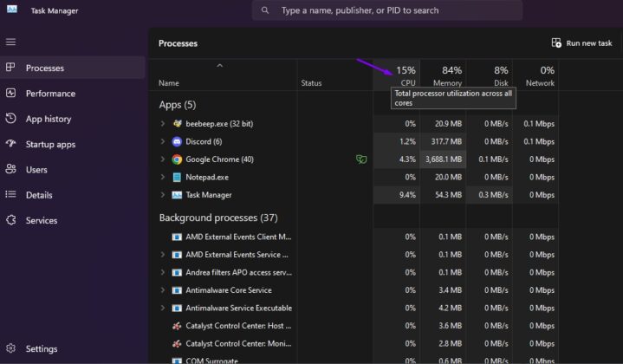This screenshot has width=623, height=364.
Task: Click the search magnifier icon
Action: point(265,10)
